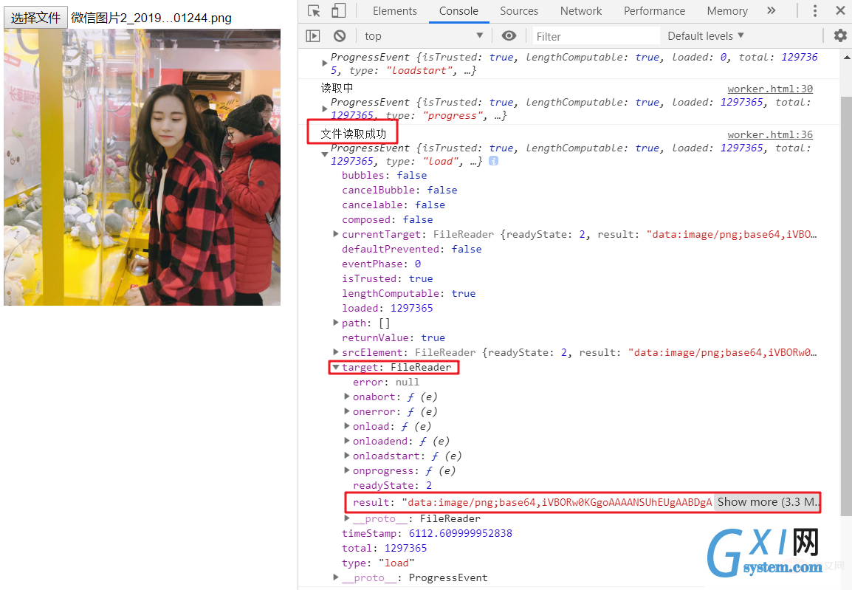This screenshot has height=590, width=852.
Task: Expand the srcElement FileReader property
Action: click(x=335, y=352)
